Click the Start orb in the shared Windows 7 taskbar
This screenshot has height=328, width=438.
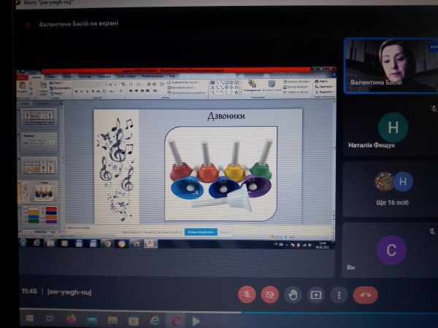point(23,243)
